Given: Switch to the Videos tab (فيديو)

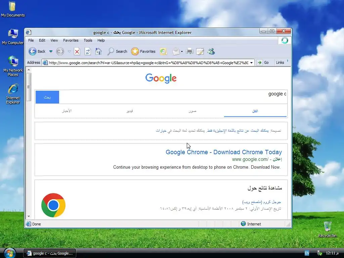Looking at the screenshot, I should coord(130,111).
